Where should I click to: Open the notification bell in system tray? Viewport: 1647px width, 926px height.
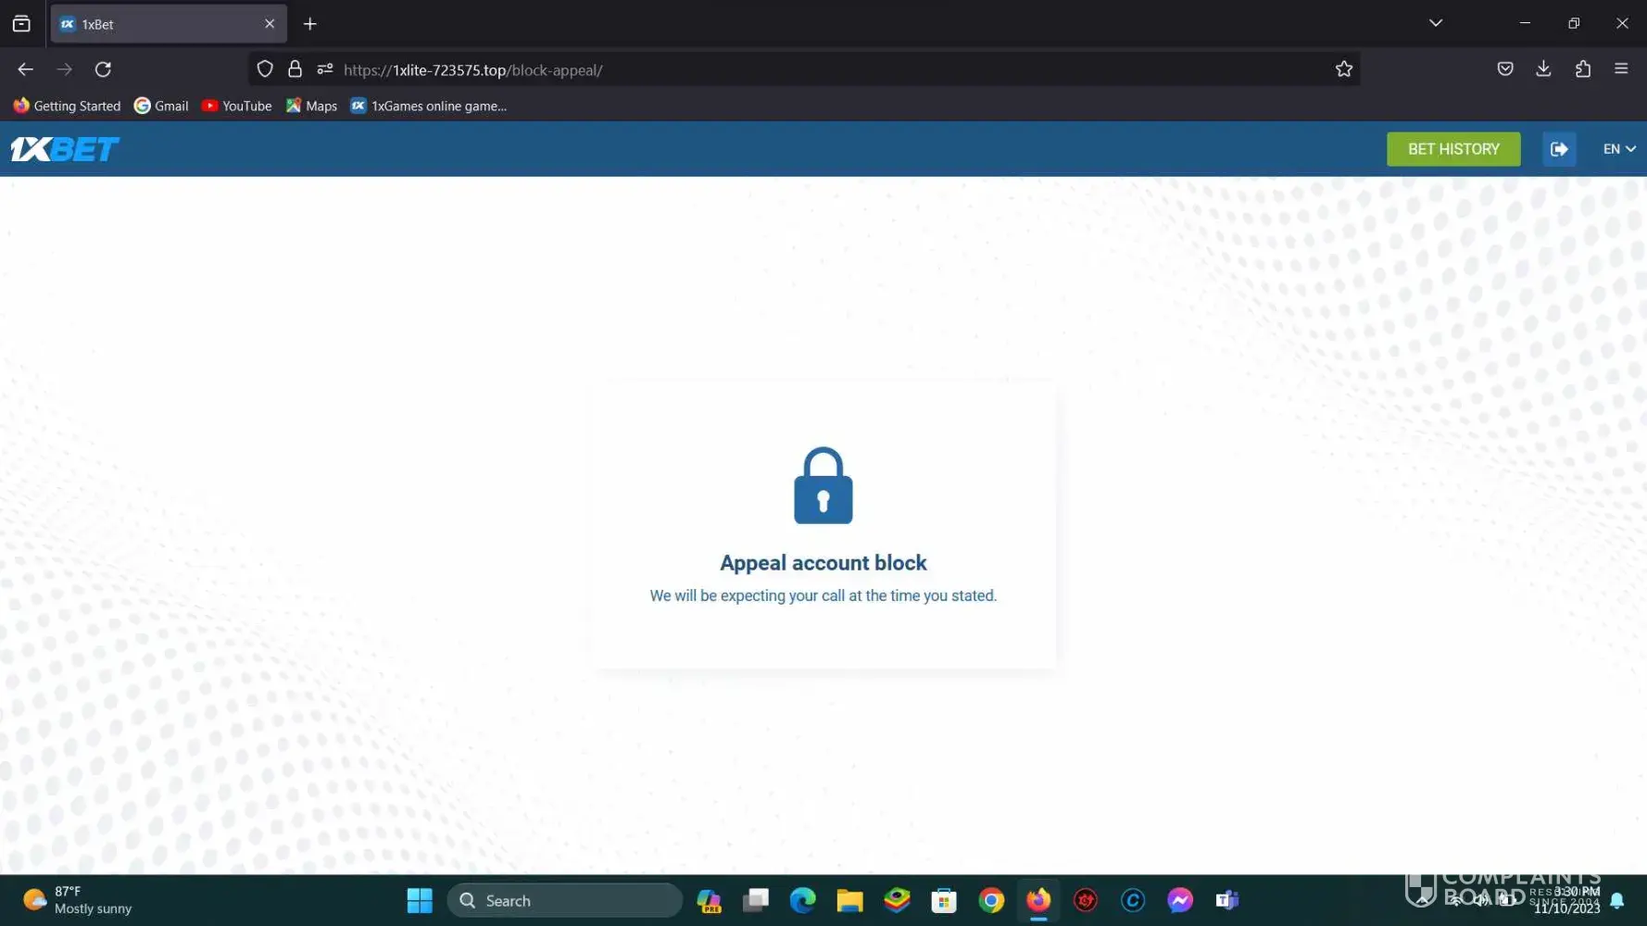pos(1617,900)
